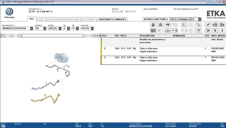Open the PLANCHE 611-072 dropdown

pyautogui.click(x=92, y=29)
